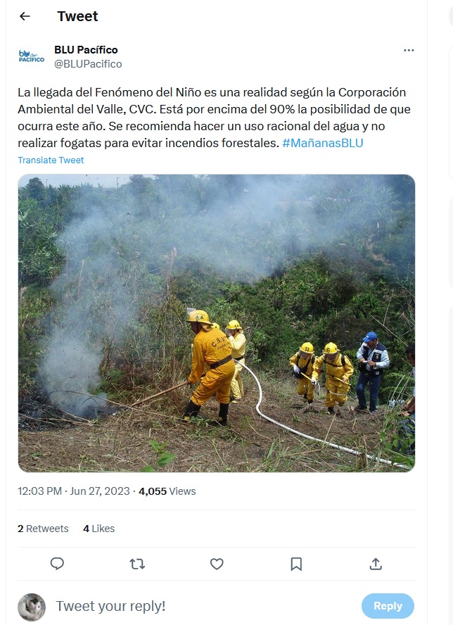Retweet using the arrows icon

coord(137,564)
